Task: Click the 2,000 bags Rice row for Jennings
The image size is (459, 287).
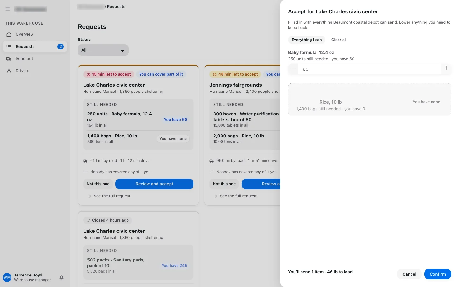Action: coord(247,139)
